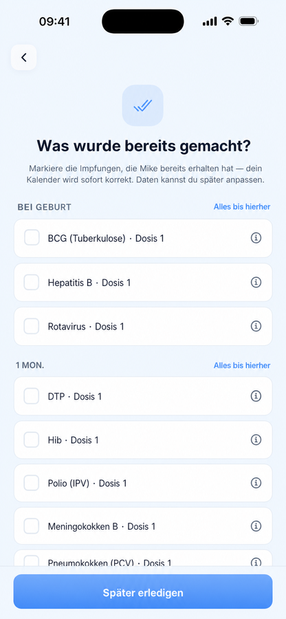
Task: Tap the Rotavirus info icon
Action: click(x=256, y=326)
